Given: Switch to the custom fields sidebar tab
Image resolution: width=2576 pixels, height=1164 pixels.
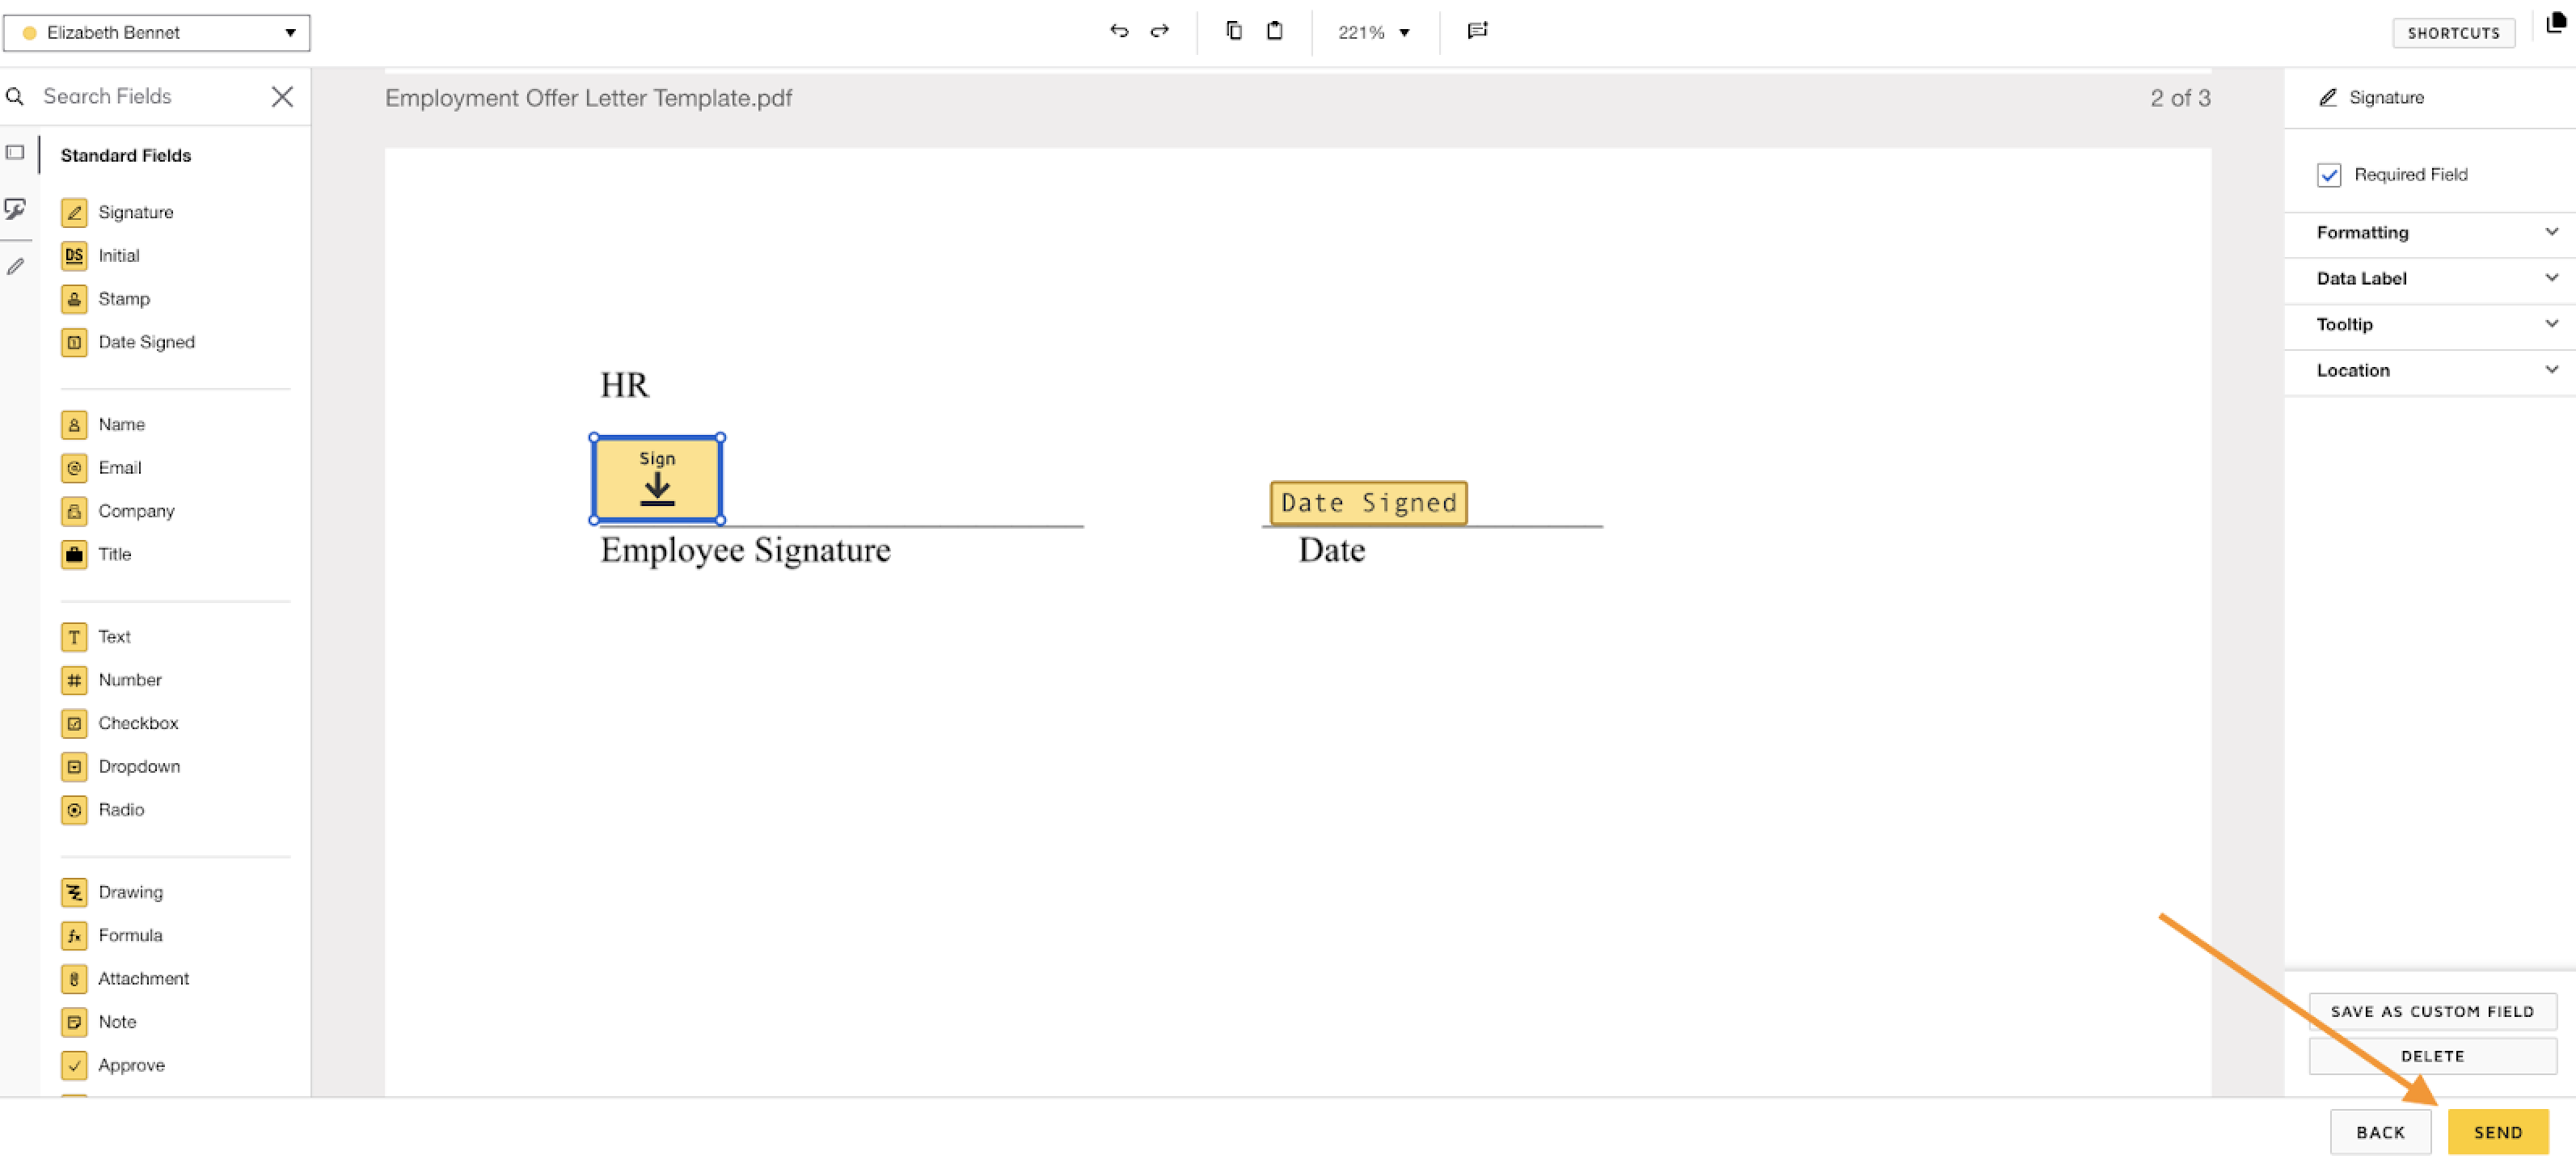Looking at the screenshot, I should (x=15, y=209).
